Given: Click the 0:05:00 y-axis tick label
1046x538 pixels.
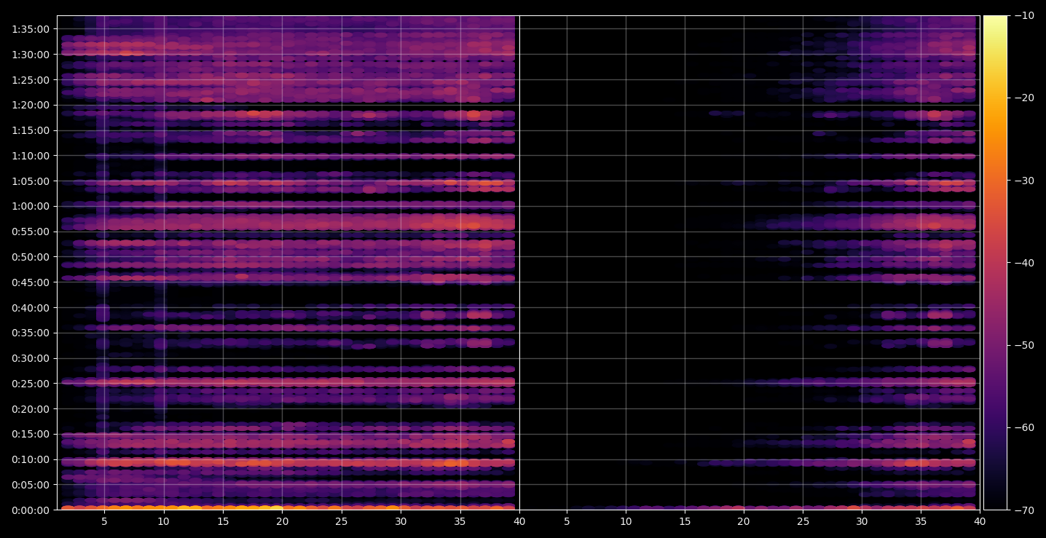Looking at the screenshot, I should (31, 485).
